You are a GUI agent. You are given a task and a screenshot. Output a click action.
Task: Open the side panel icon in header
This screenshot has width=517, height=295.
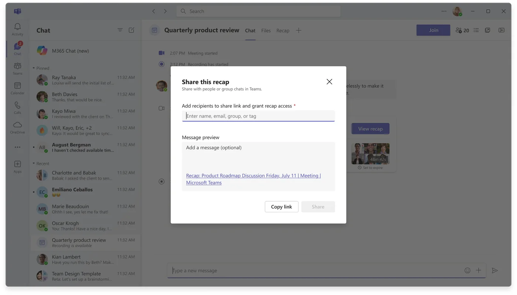[501, 30]
